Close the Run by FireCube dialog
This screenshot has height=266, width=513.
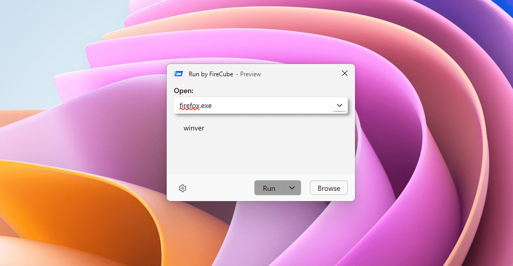coord(344,74)
